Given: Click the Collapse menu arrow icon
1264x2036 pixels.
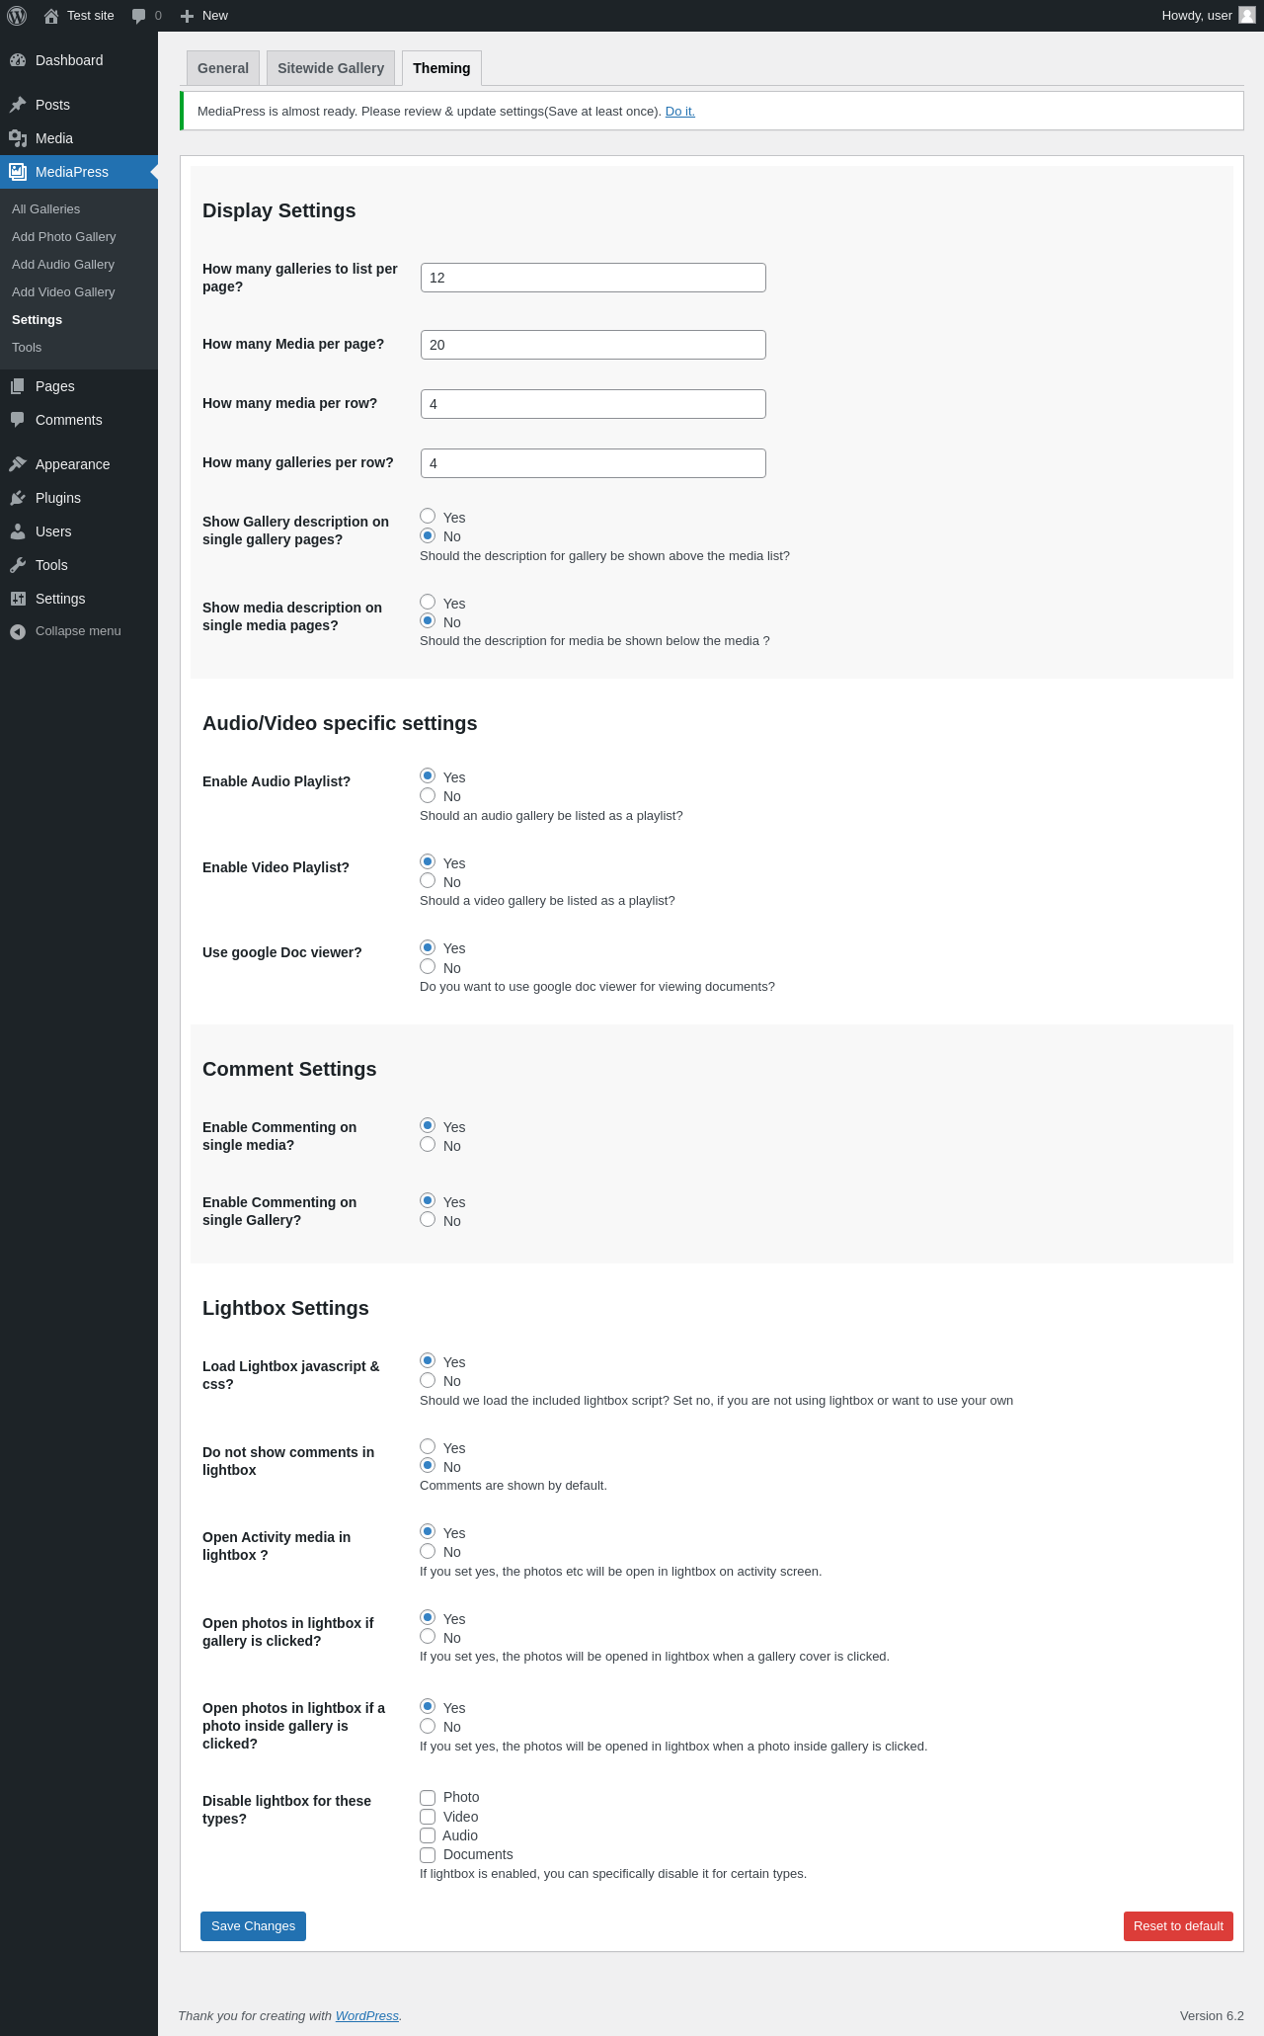Looking at the screenshot, I should (18, 631).
